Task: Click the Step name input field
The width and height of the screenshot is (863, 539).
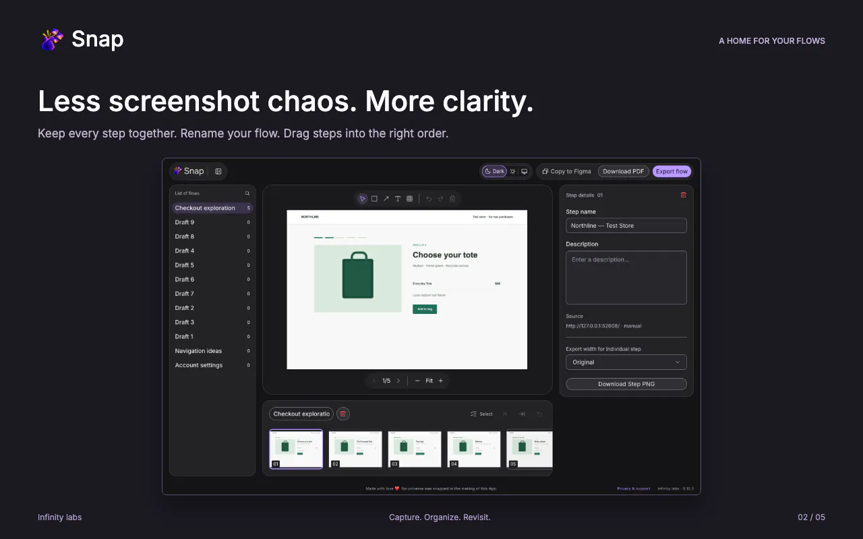Action: (x=626, y=226)
